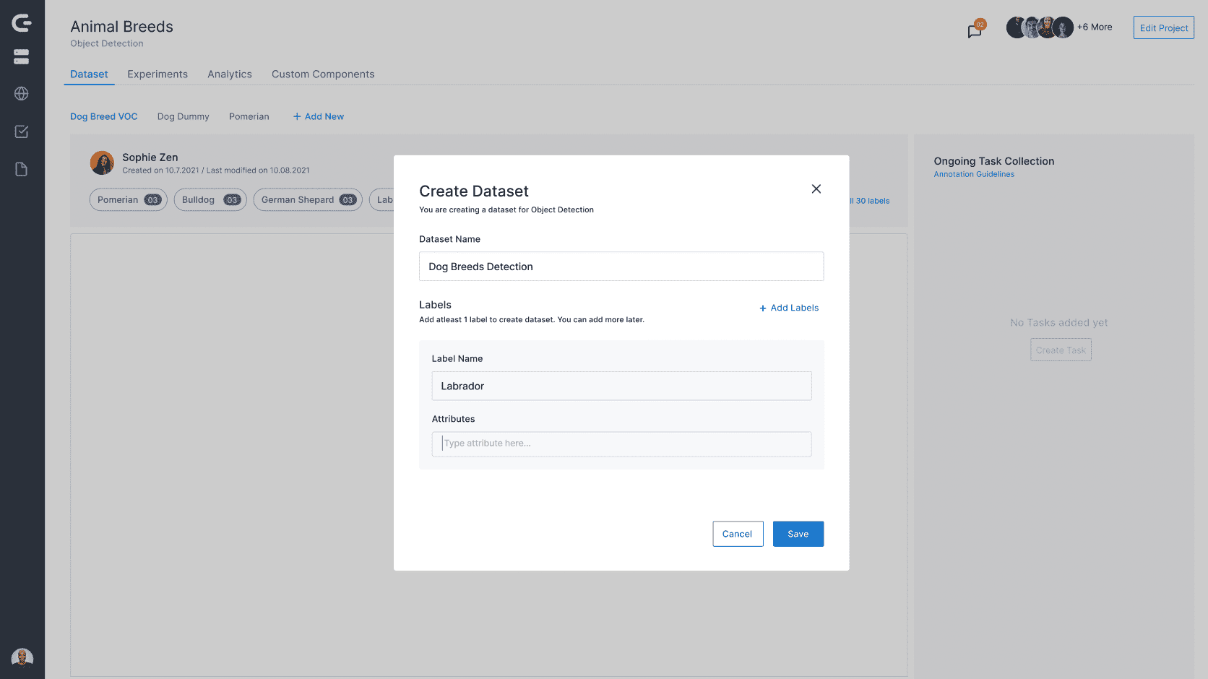This screenshot has width=1208, height=679.
Task: Click Add Labels plus link
Action: click(x=788, y=308)
